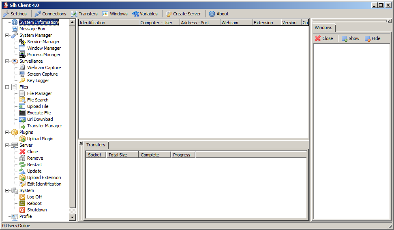Open the Window Manager tree item

point(44,48)
